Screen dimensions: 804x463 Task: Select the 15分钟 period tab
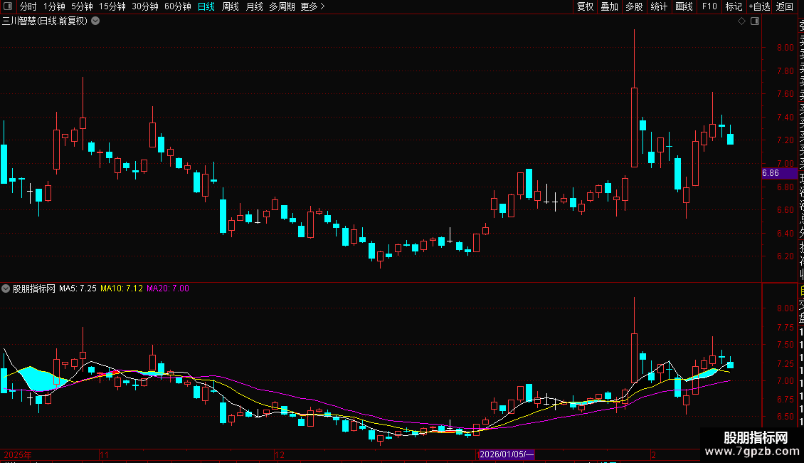[x=112, y=6]
